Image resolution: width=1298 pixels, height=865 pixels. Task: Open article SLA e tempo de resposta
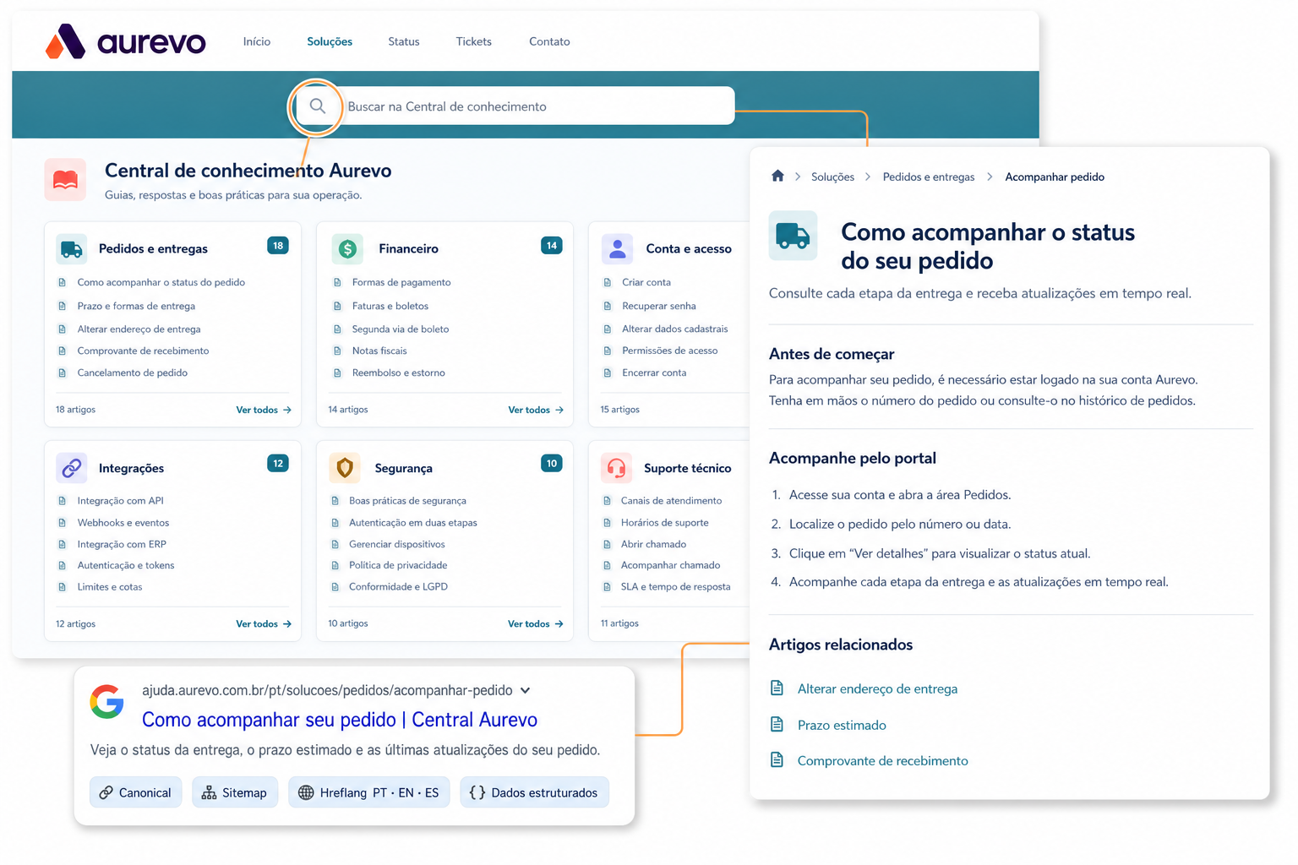676,586
